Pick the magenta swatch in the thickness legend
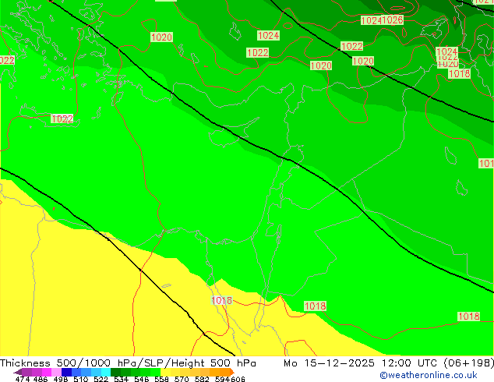This screenshot has width=494, height=382. pos(47,372)
